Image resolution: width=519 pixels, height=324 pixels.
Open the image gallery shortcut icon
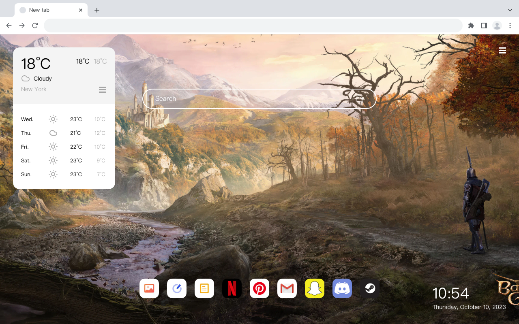pos(149,288)
